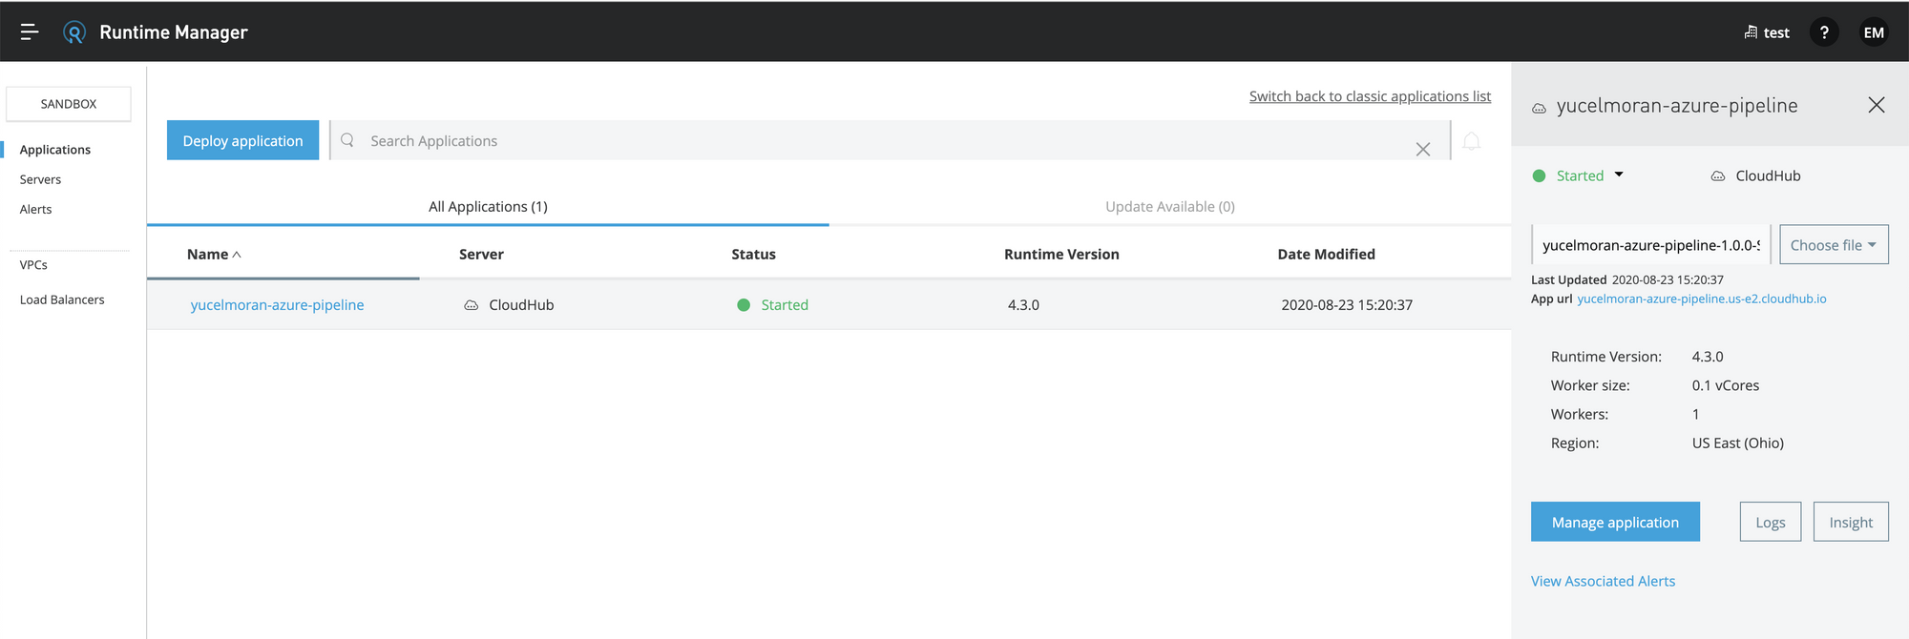Open the Servers section in sidebar
This screenshot has width=1909, height=639.
pyautogui.click(x=40, y=179)
